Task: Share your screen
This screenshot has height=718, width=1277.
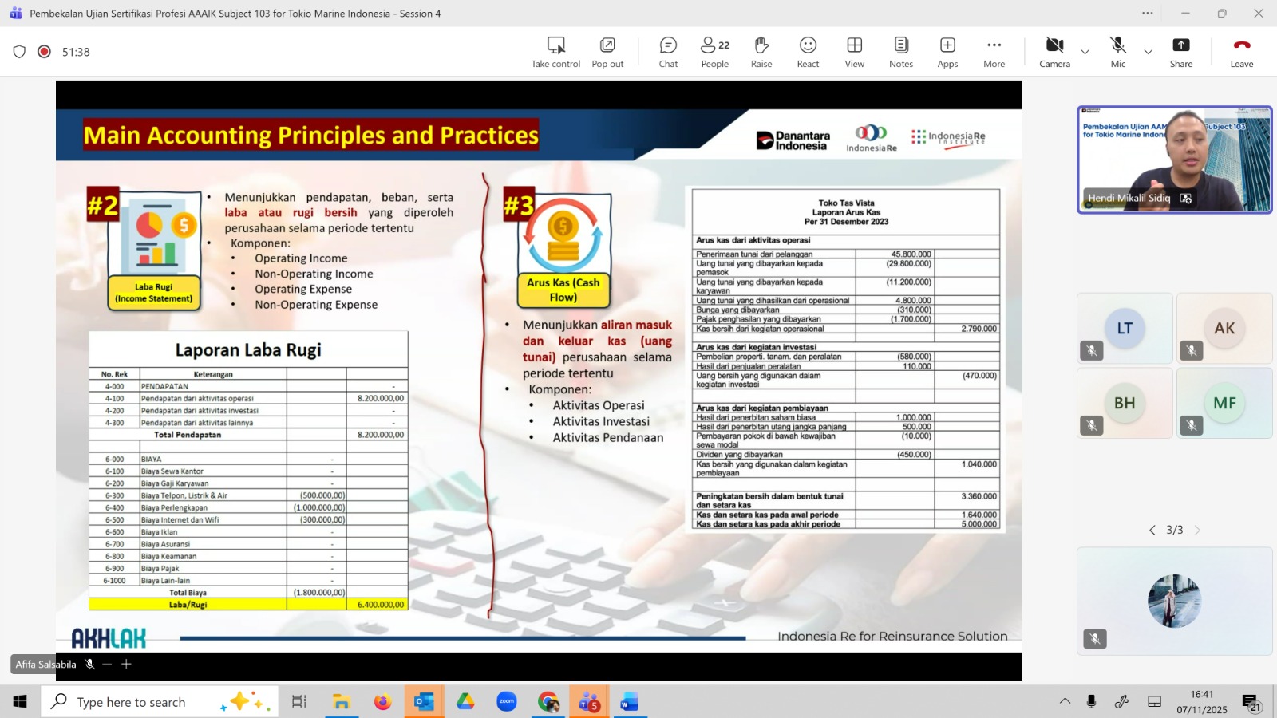Action: pyautogui.click(x=1180, y=52)
